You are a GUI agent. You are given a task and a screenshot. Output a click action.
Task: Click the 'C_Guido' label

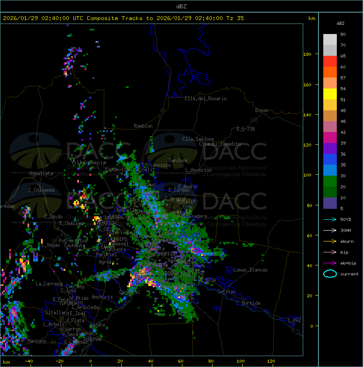tap(53, 217)
